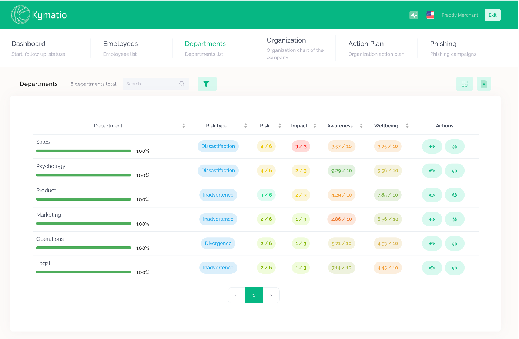The width and height of the screenshot is (519, 339).
Task: Click the Kymatio logo
Action: pos(39,15)
